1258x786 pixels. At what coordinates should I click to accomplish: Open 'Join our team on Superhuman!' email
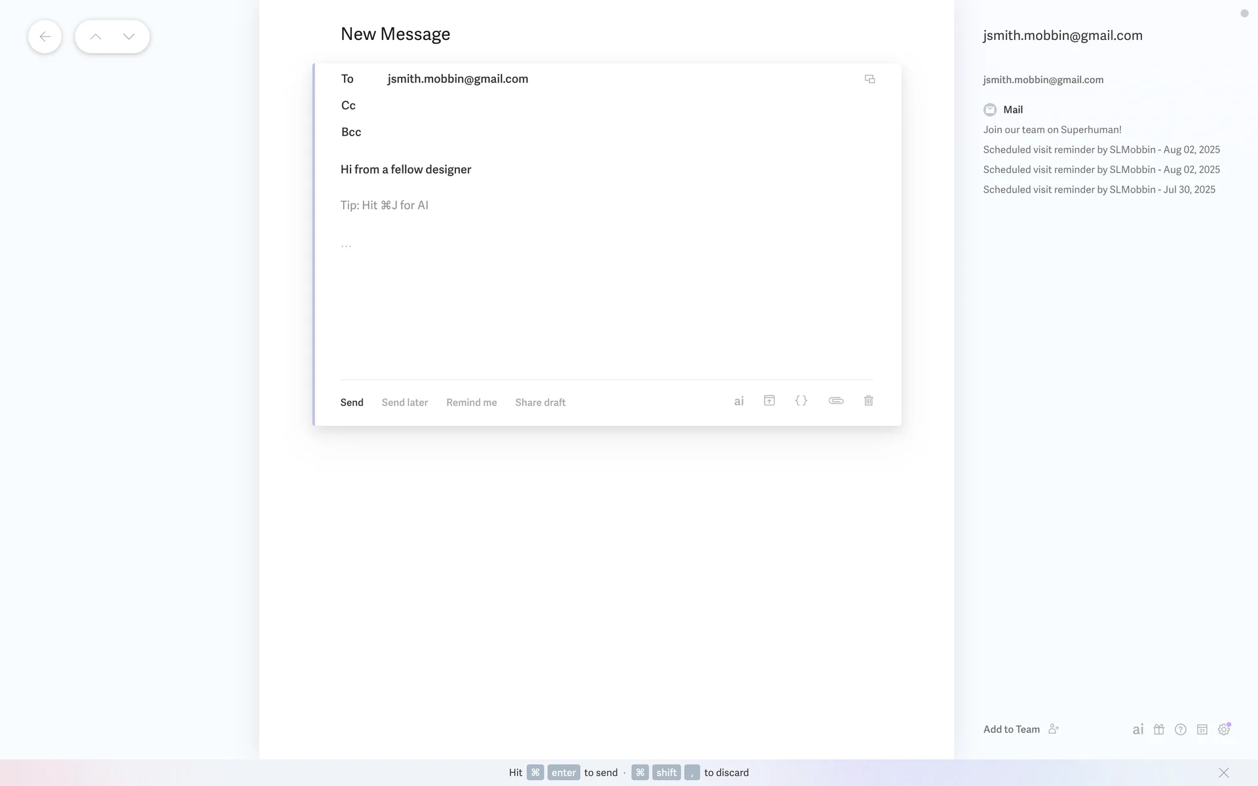1052,130
